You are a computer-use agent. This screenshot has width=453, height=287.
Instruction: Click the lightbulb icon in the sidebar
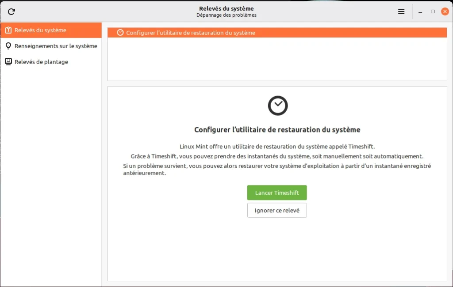pyautogui.click(x=8, y=46)
